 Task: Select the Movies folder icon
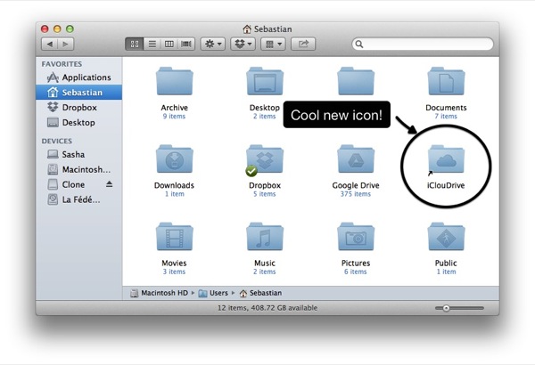(x=175, y=237)
